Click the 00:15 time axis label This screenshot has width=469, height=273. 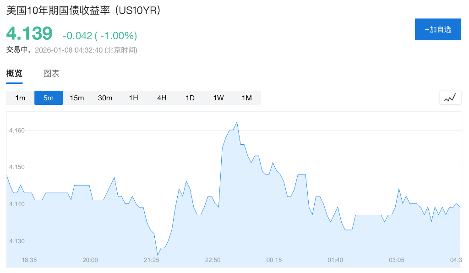pyautogui.click(x=274, y=260)
